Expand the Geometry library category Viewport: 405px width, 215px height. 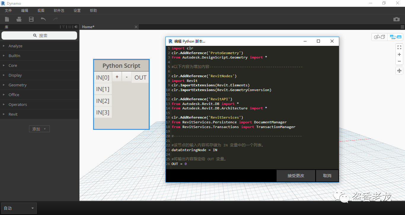point(17,85)
